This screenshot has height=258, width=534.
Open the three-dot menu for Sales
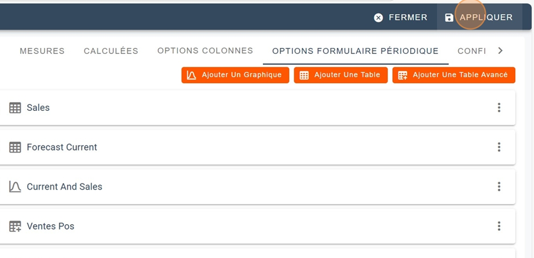coord(499,107)
